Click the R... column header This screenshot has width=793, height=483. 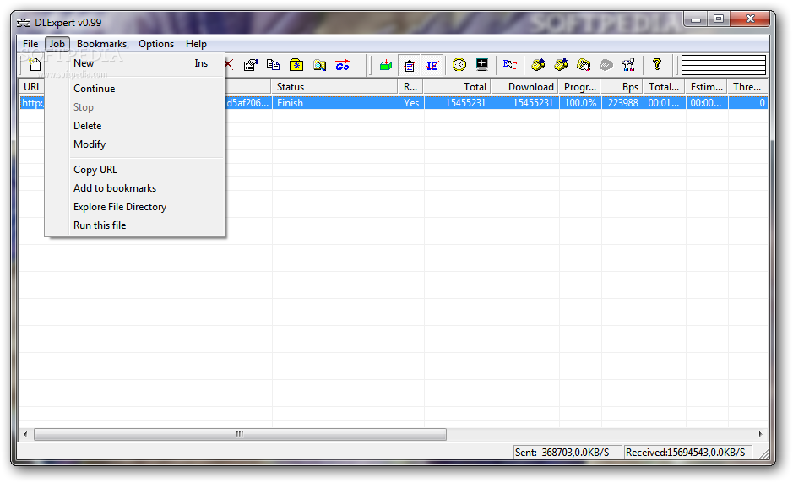pos(410,87)
